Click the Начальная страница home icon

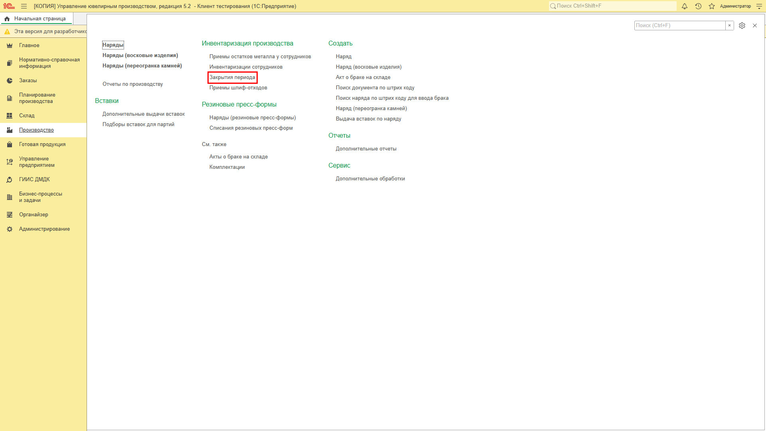(7, 19)
